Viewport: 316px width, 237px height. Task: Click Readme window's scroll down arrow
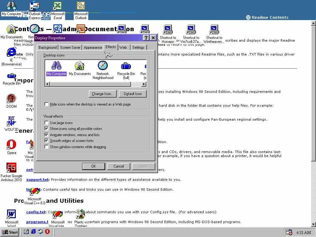pos(314,224)
